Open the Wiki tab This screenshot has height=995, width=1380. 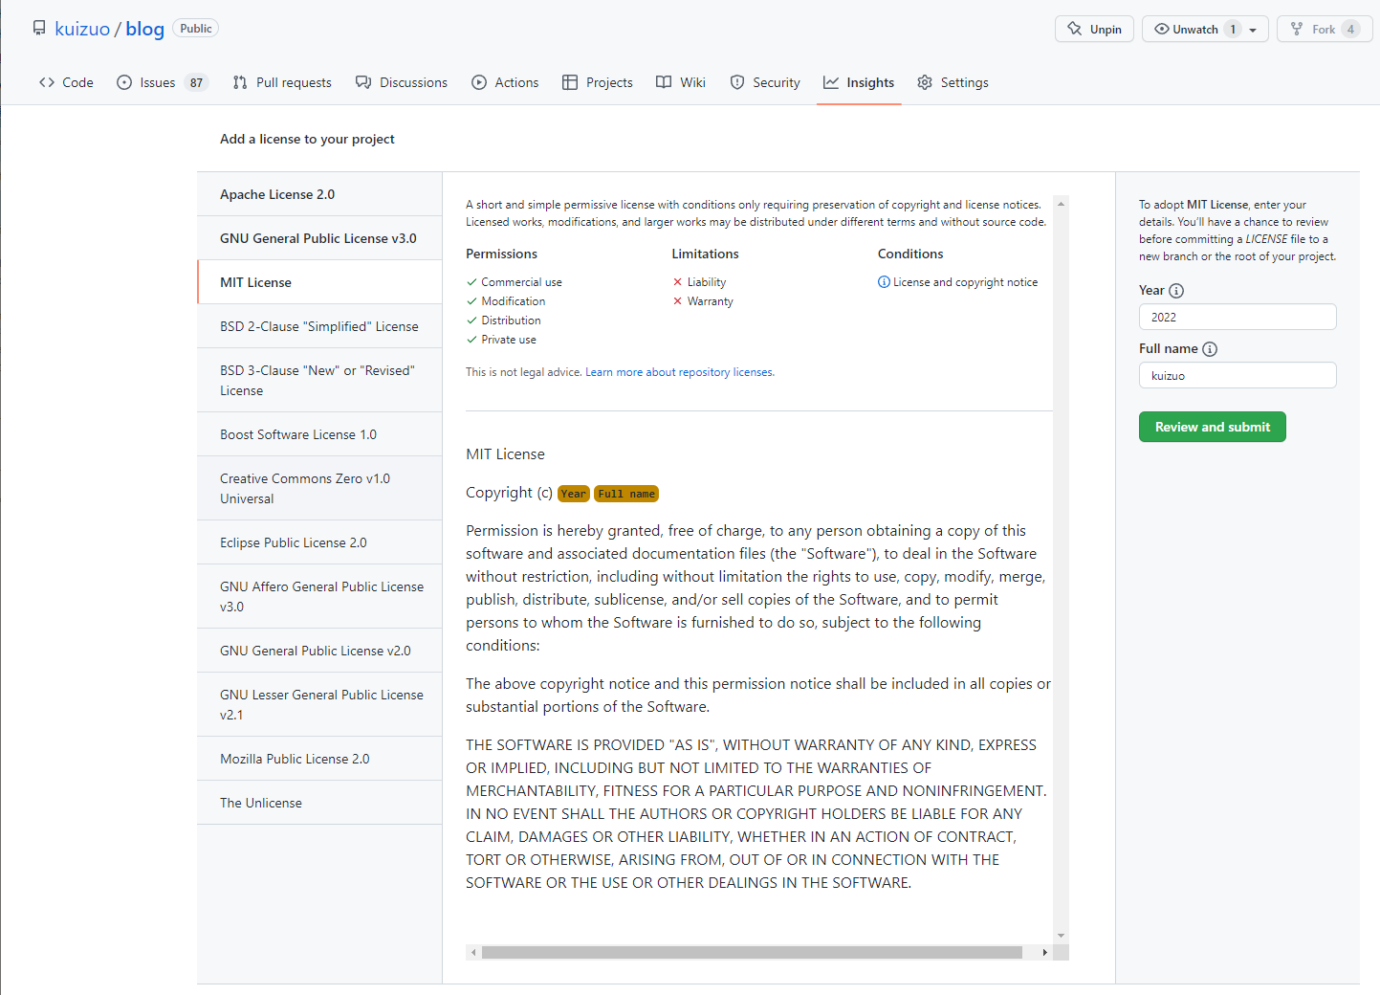tap(681, 82)
